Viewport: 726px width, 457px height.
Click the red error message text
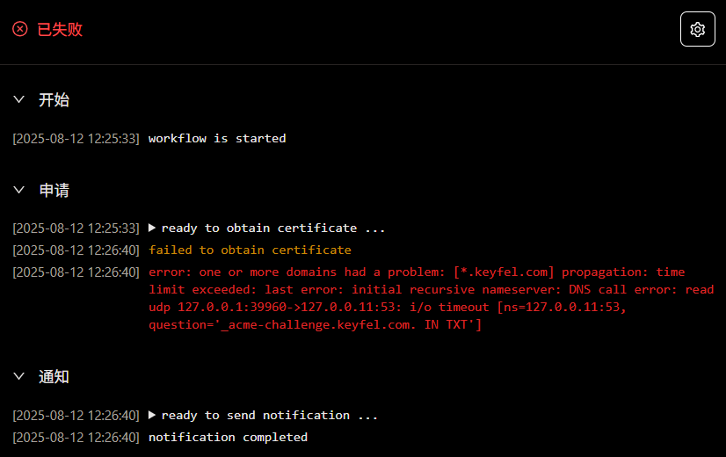[432, 298]
